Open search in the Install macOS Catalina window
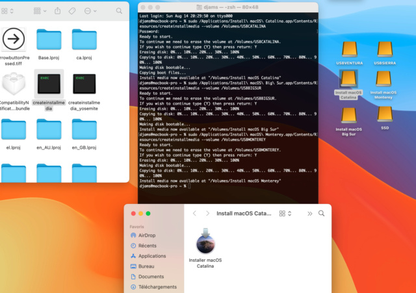Screen dimensions: 416x293 click(321, 214)
